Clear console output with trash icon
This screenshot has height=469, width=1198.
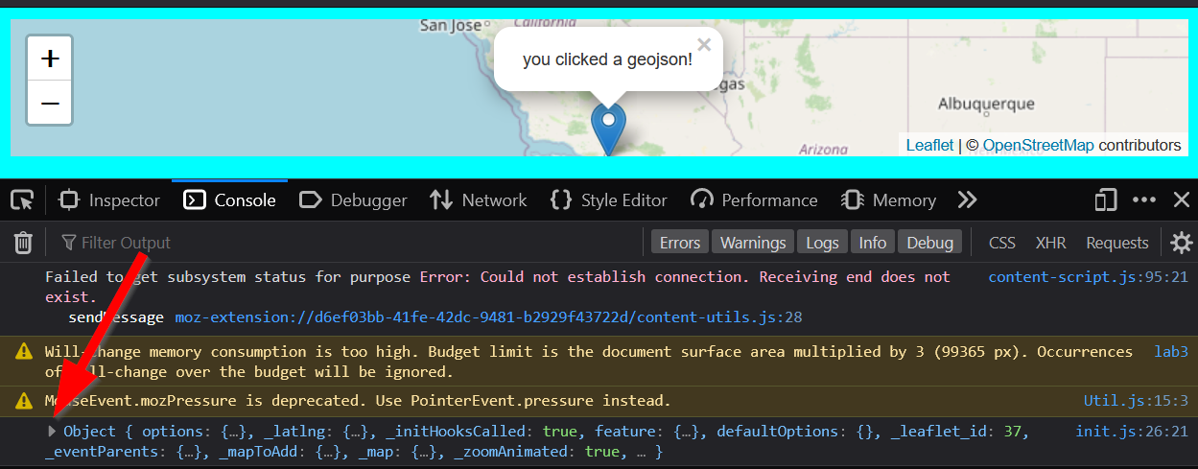tap(24, 243)
